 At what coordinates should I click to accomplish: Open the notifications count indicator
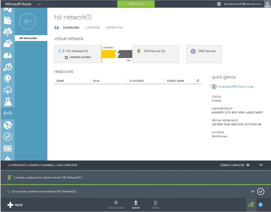[251, 205]
